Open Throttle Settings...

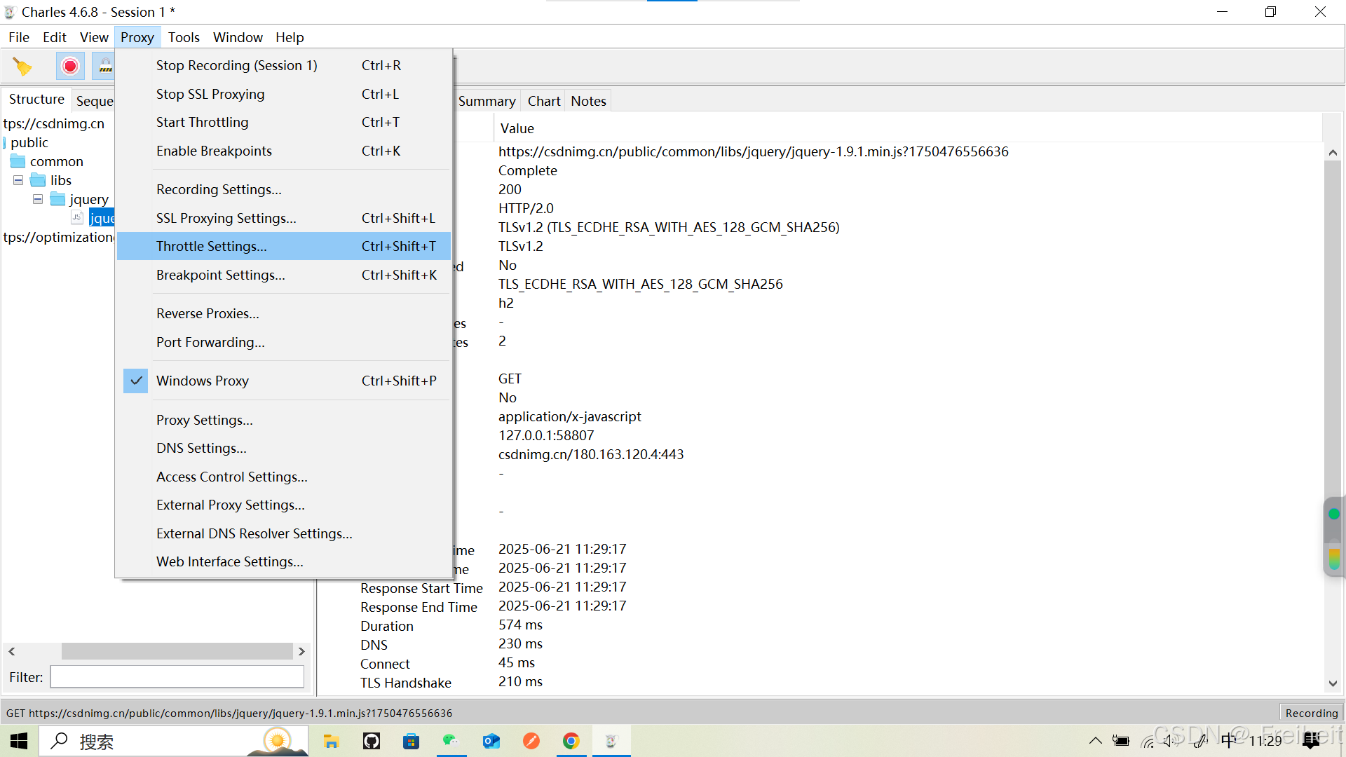tap(283, 246)
